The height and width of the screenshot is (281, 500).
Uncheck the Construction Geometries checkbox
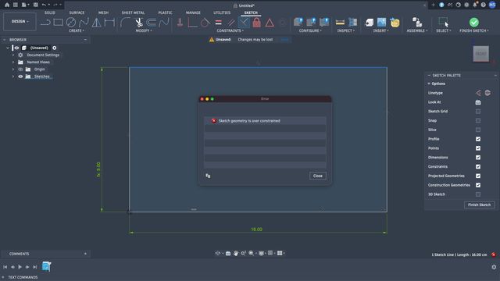pos(477,185)
